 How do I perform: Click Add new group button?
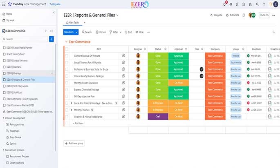74,144
